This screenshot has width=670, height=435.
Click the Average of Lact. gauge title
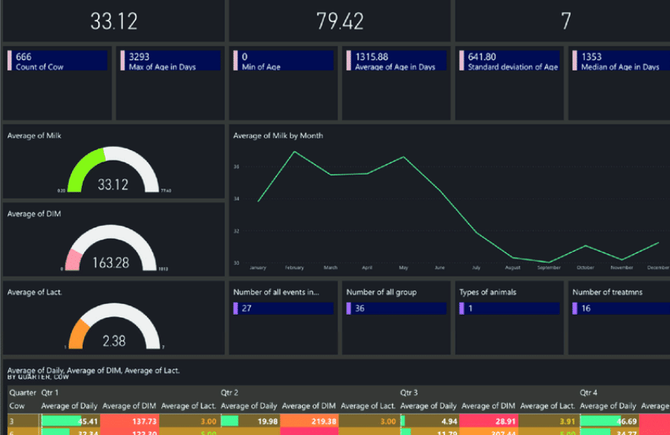click(x=34, y=293)
